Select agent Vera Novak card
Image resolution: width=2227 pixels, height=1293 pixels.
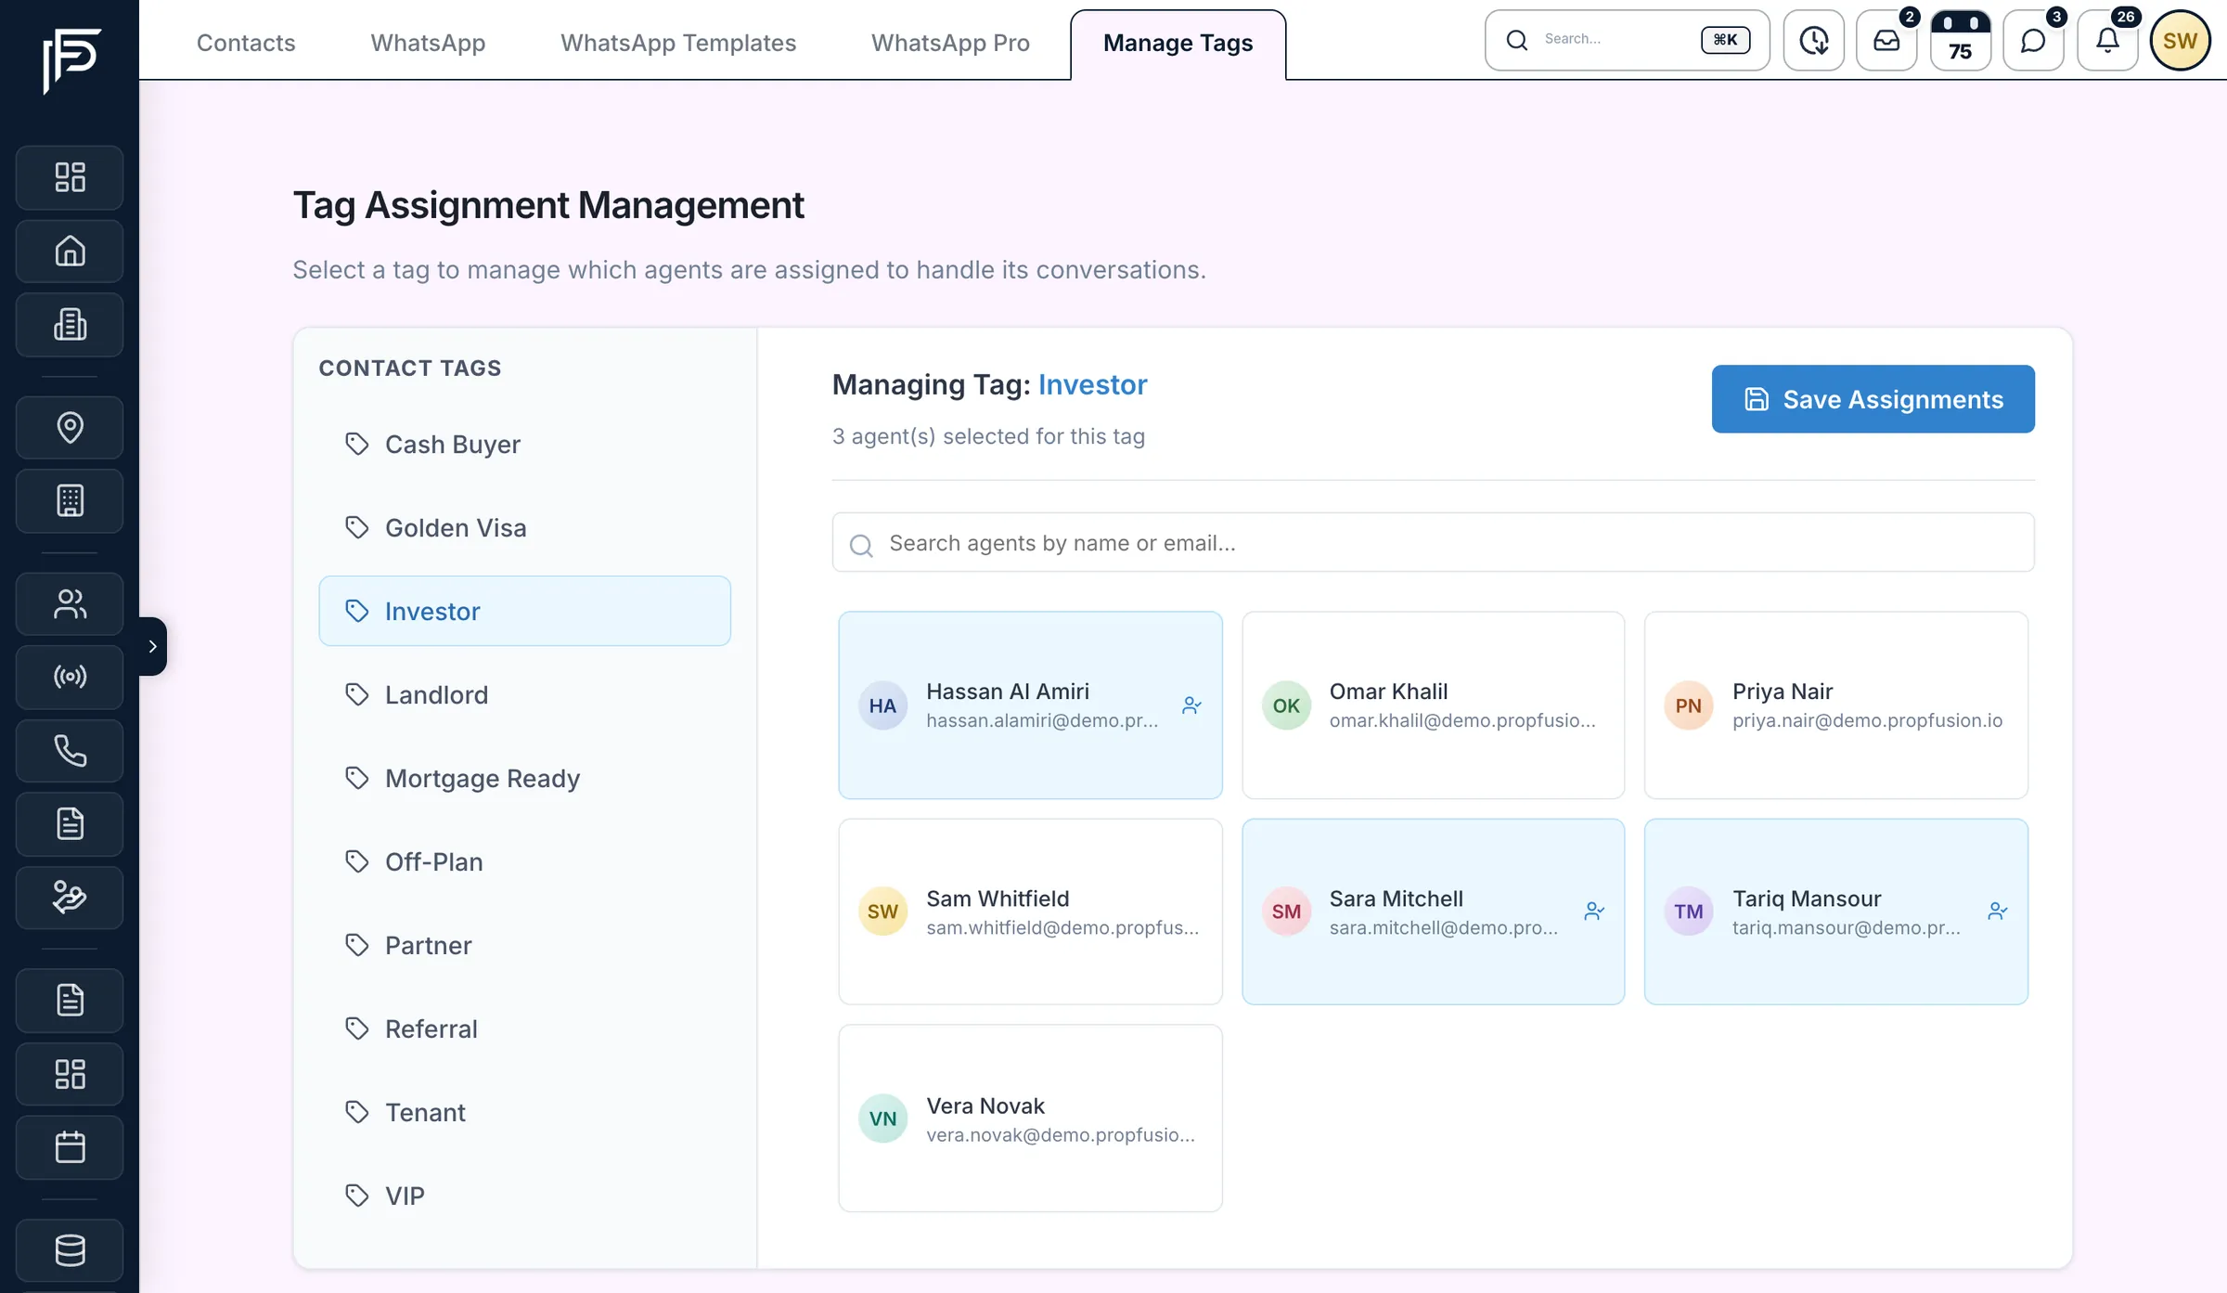point(1030,1118)
